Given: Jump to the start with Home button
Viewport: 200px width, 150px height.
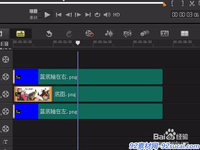Looking at the screenshot, I should 58,15.
